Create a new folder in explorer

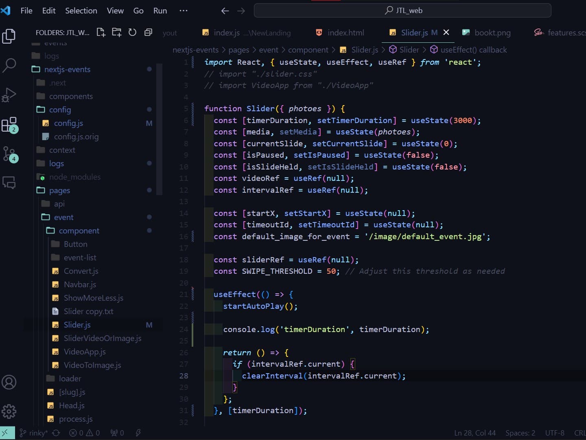tap(117, 32)
